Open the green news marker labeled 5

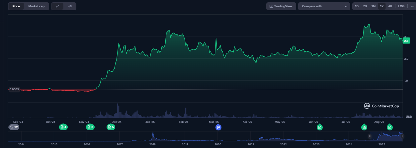[111, 127]
